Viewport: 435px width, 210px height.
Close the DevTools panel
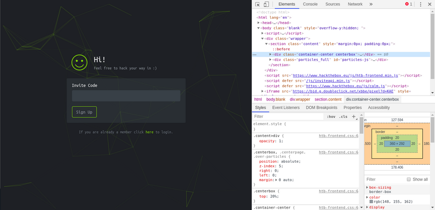pyautogui.click(x=430, y=4)
